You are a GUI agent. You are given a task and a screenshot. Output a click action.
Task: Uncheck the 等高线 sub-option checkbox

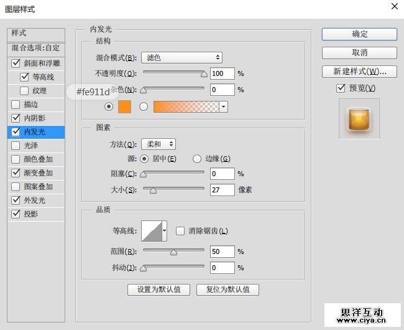click(x=24, y=77)
